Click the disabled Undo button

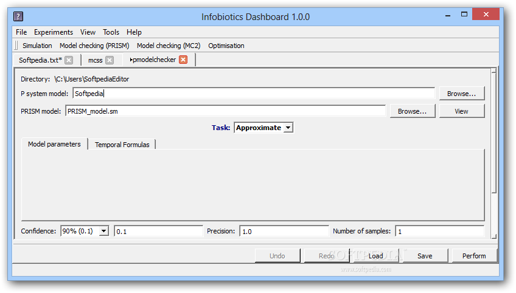coord(277,255)
